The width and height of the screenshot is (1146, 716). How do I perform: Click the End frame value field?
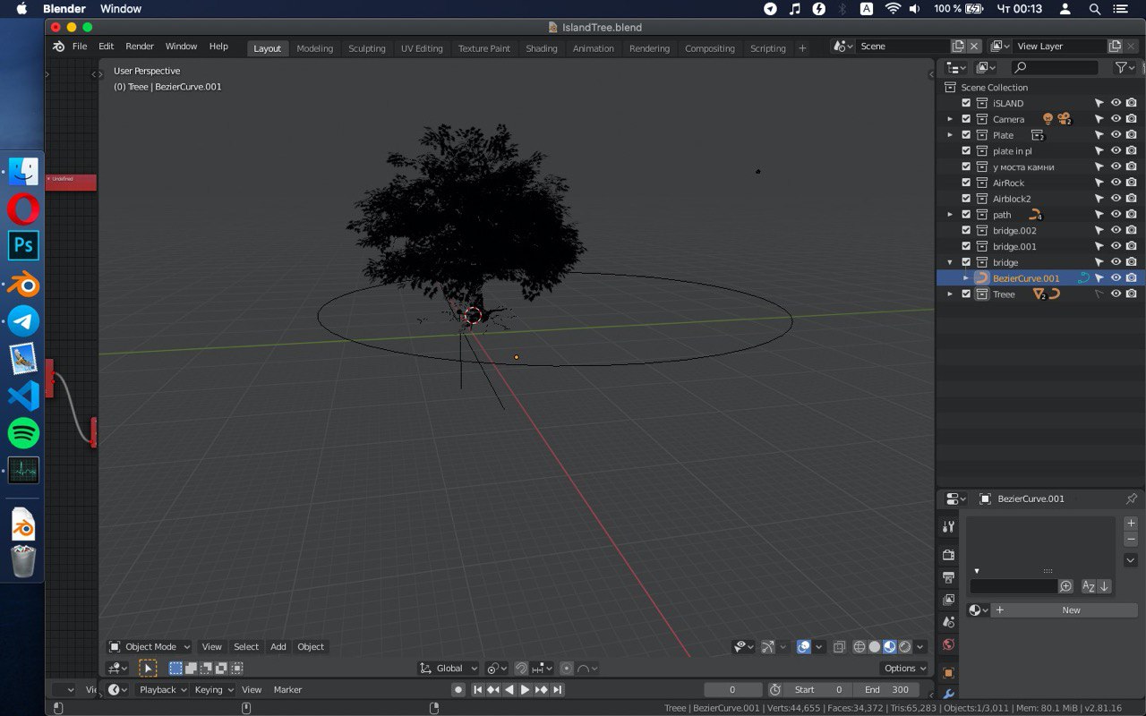click(886, 689)
